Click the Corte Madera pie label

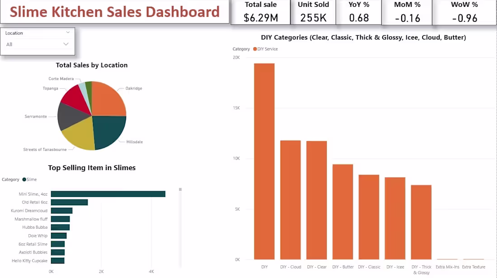pyautogui.click(x=61, y=79)
